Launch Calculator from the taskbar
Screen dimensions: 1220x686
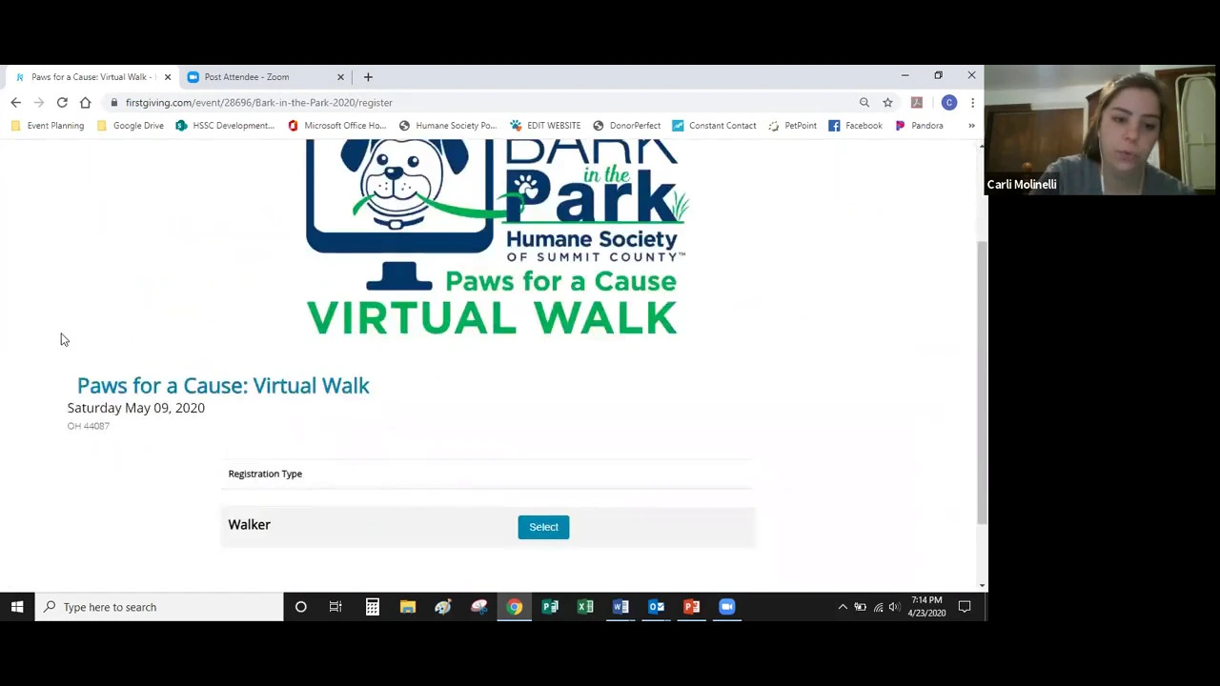pyautogui.click(x=373, y=607)
